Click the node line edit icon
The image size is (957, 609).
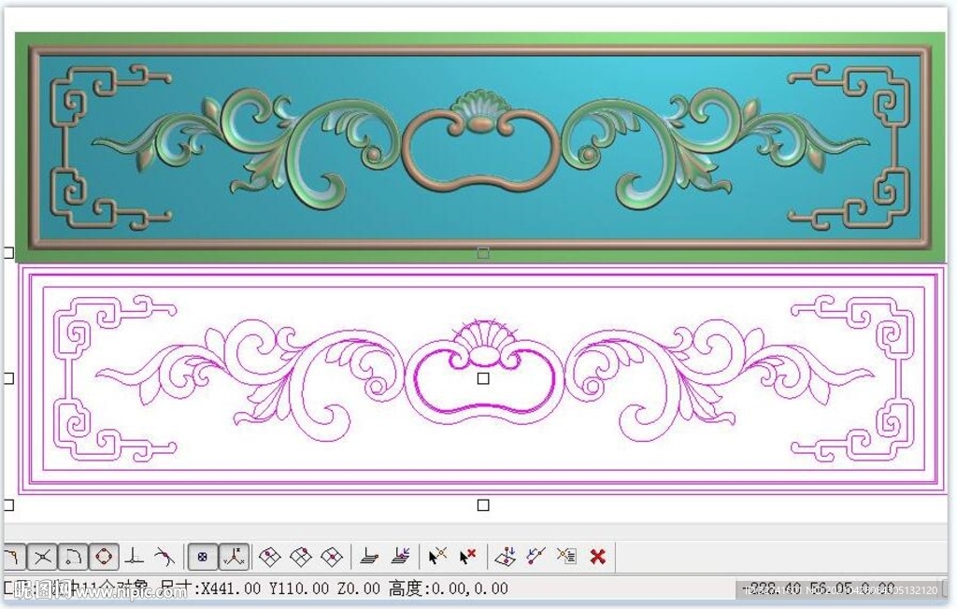(536, 558)
